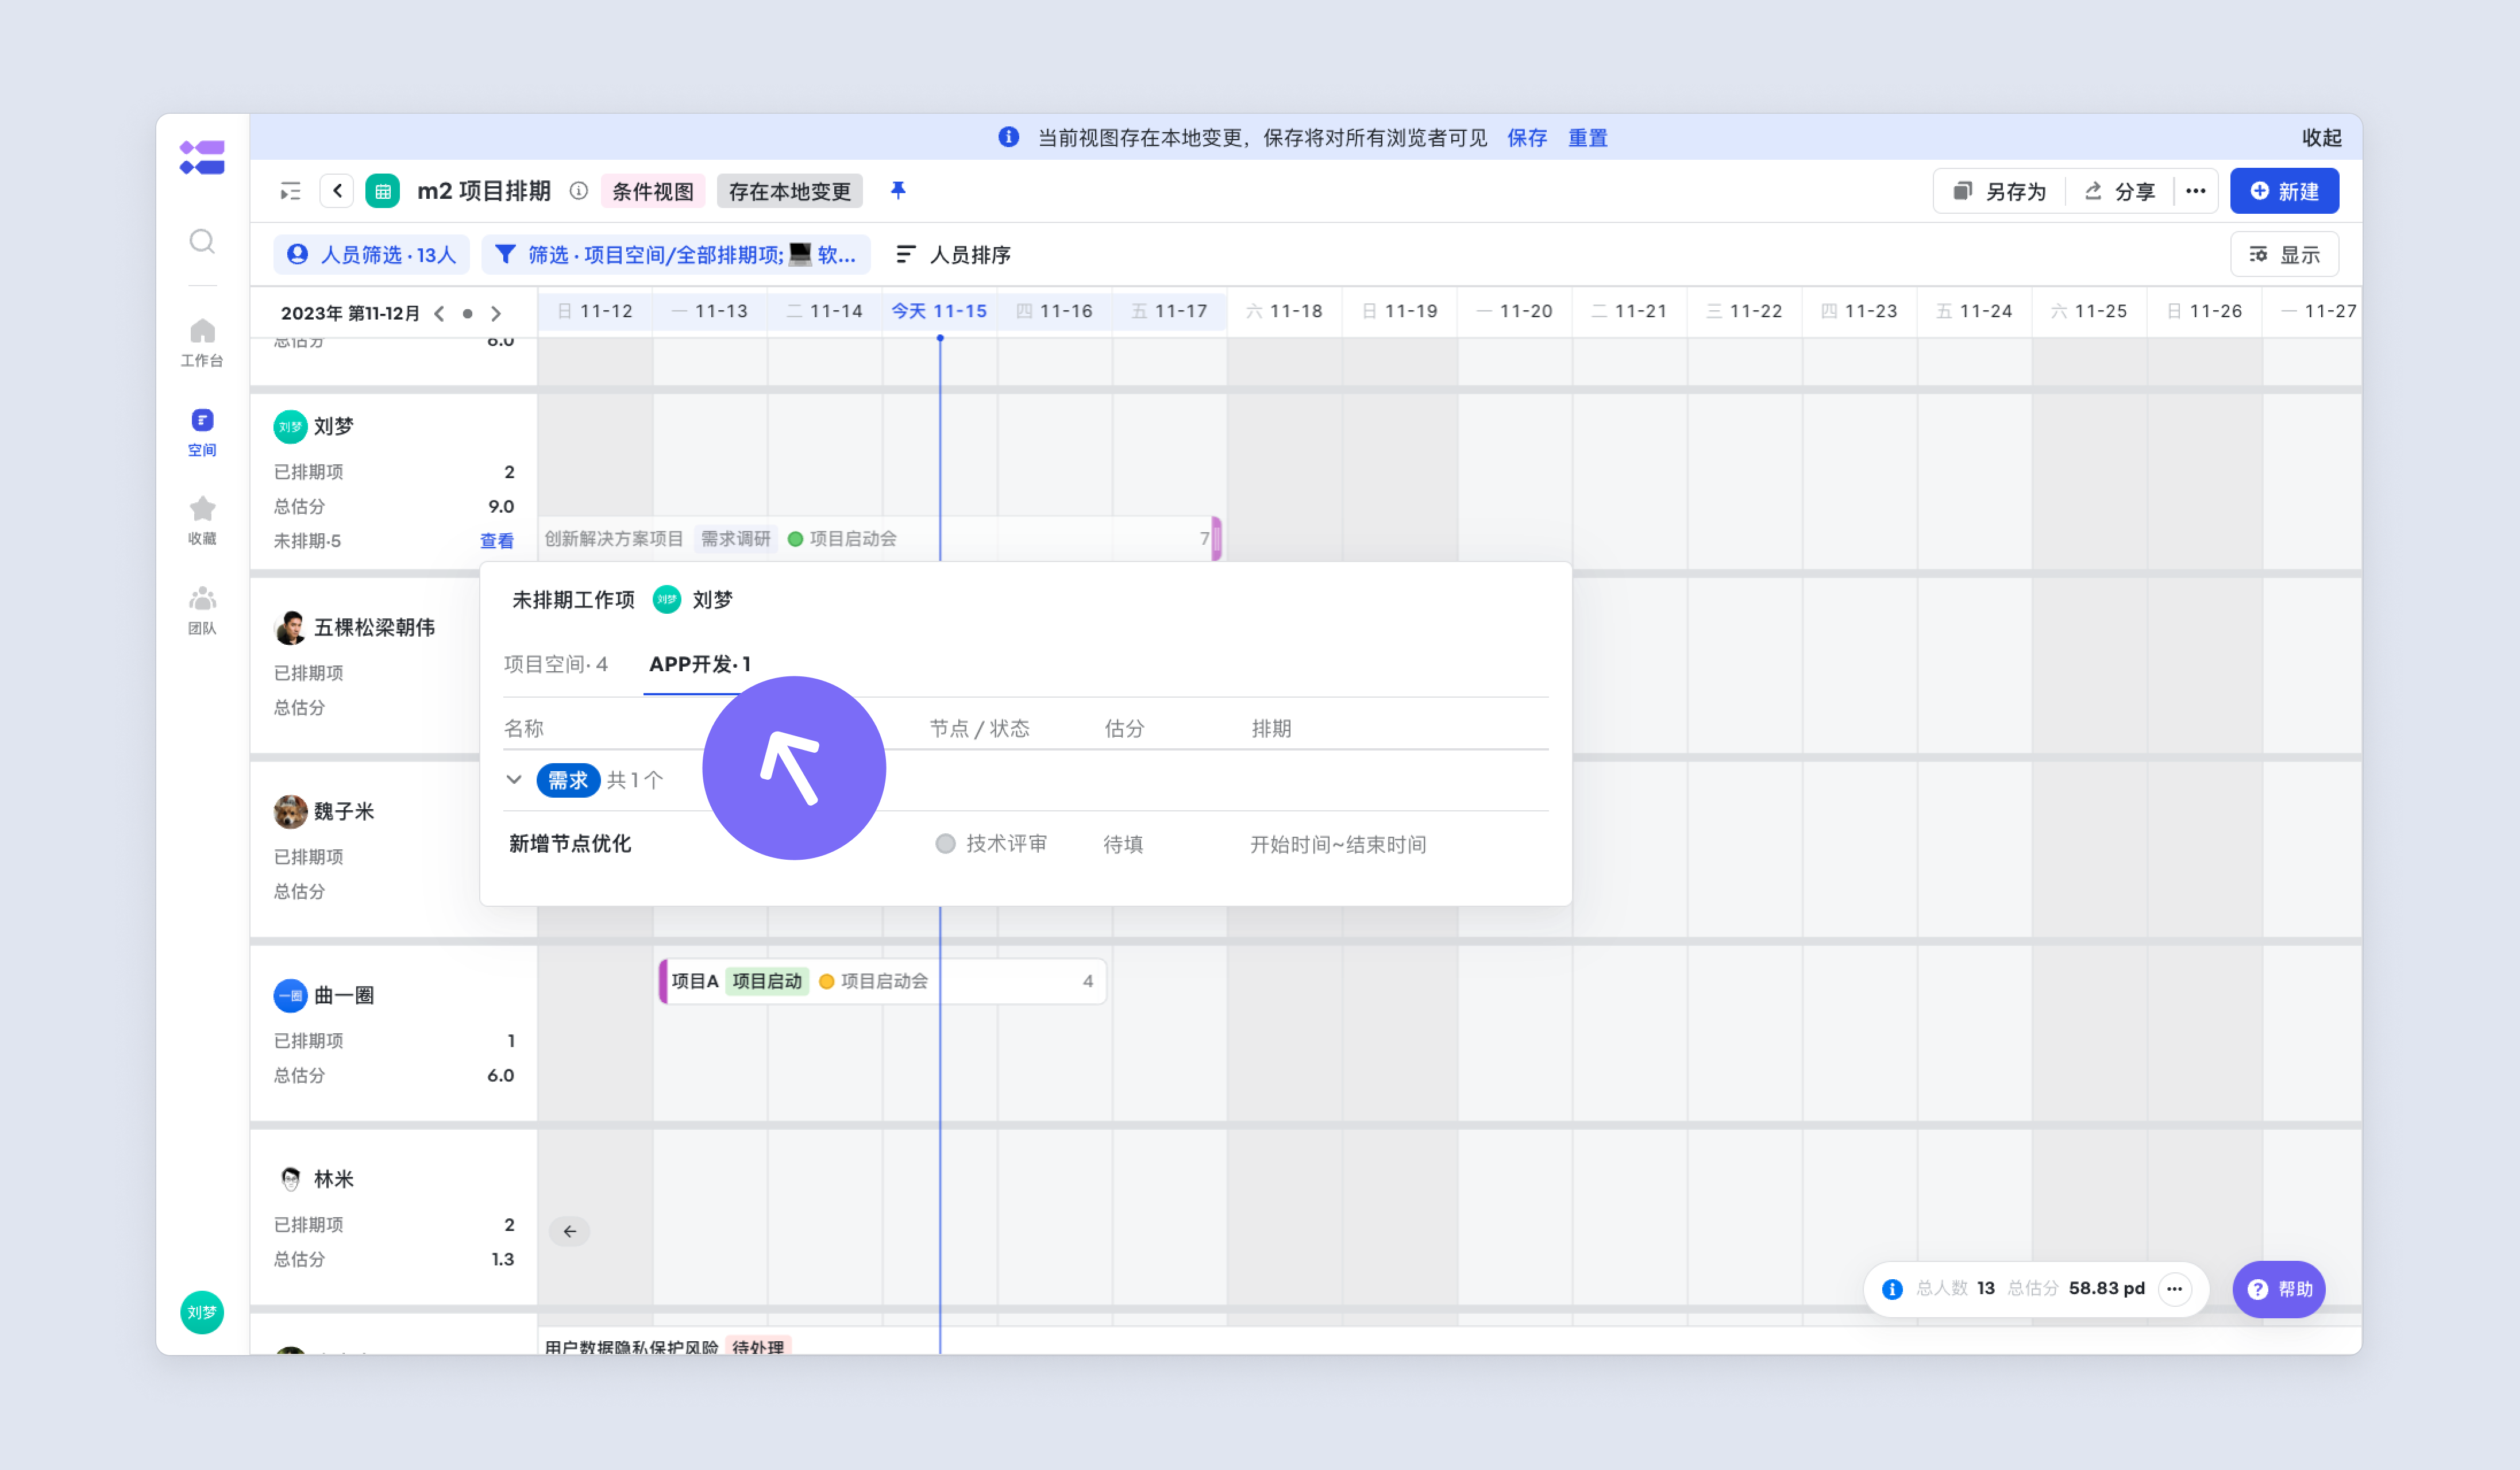
Task: Collapse the 需求 group chevron
Action: [514, 779]
